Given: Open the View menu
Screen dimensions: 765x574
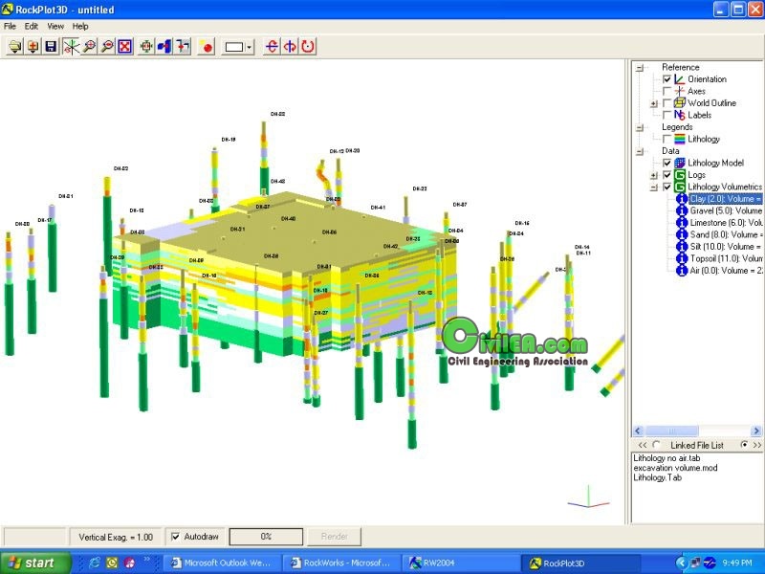Looking at the screenshot, I should coord(55,26).
